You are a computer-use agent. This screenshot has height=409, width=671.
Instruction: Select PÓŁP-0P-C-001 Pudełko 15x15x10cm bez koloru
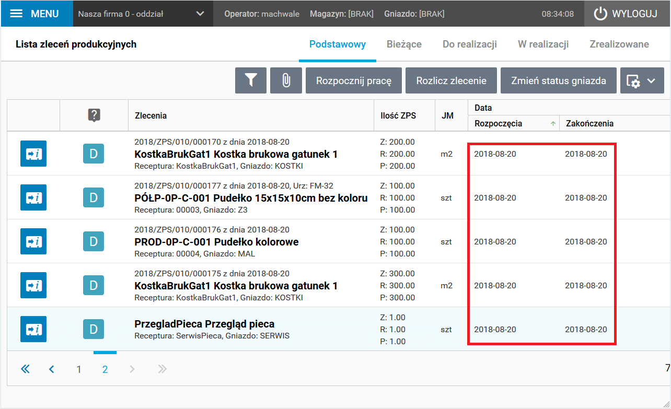[x=251, y=198]
